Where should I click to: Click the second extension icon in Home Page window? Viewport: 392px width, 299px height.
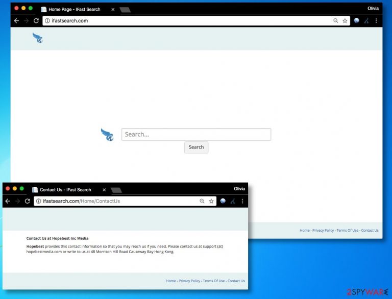[x=366, y=21]
